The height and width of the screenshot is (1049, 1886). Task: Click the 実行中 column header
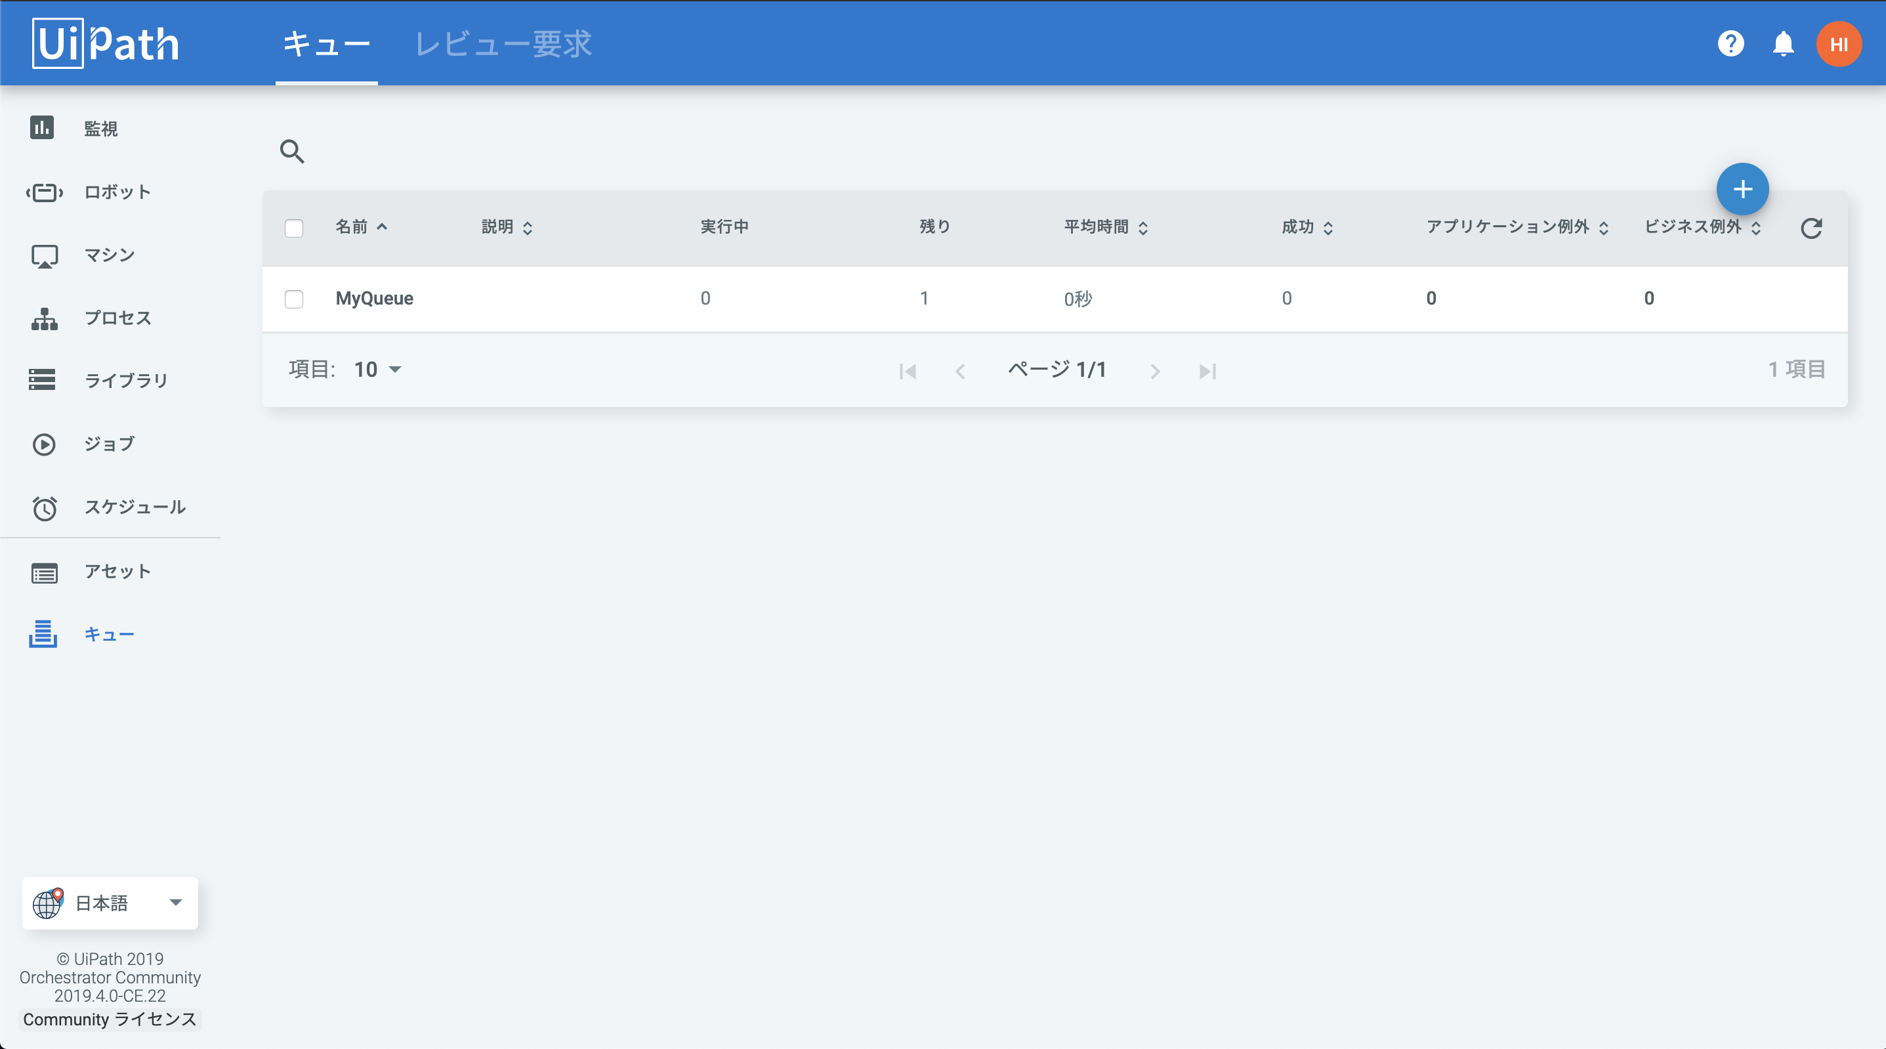[724, 227]
